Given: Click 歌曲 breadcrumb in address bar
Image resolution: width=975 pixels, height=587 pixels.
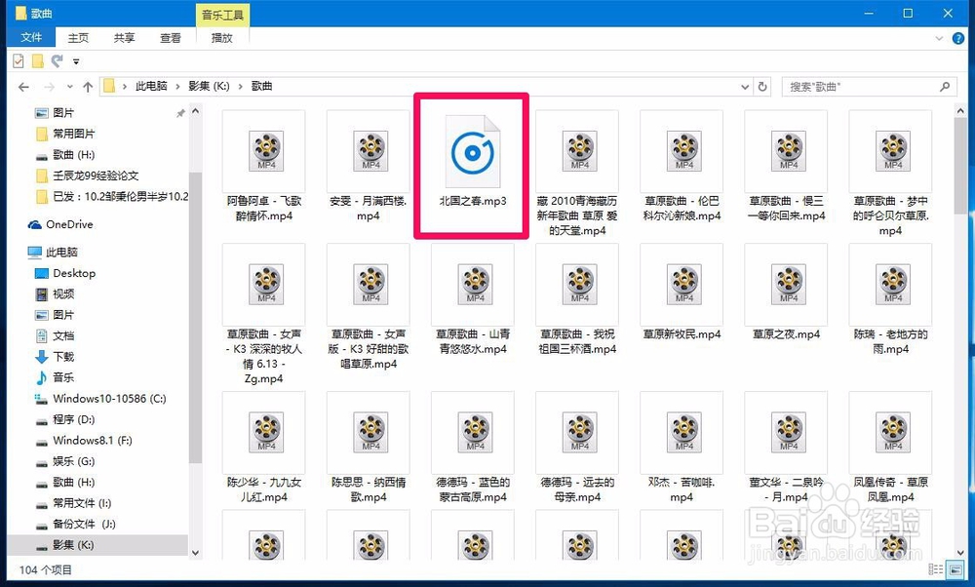Looking at the screenshot, I should point(261,86).
